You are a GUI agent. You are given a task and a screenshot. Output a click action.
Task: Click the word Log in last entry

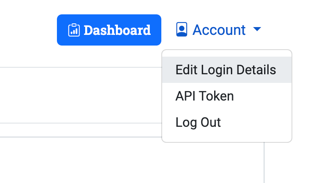(x=186, y=123)
